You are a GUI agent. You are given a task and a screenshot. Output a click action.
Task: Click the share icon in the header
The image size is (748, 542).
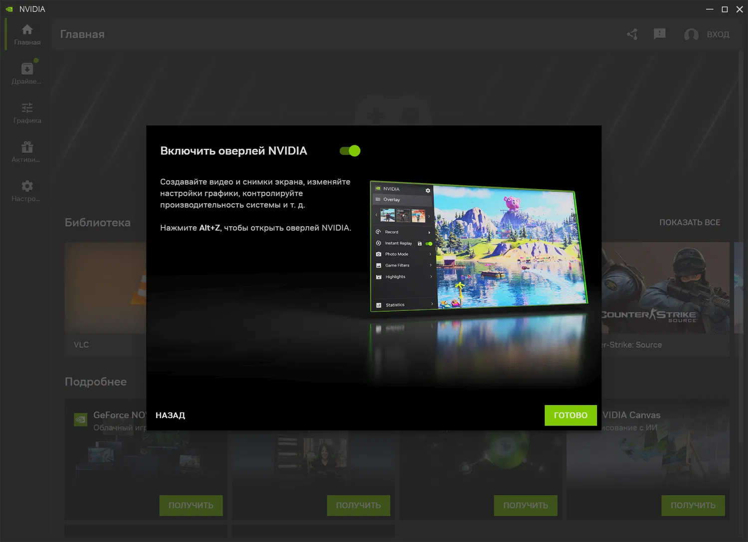pos(632,34)
